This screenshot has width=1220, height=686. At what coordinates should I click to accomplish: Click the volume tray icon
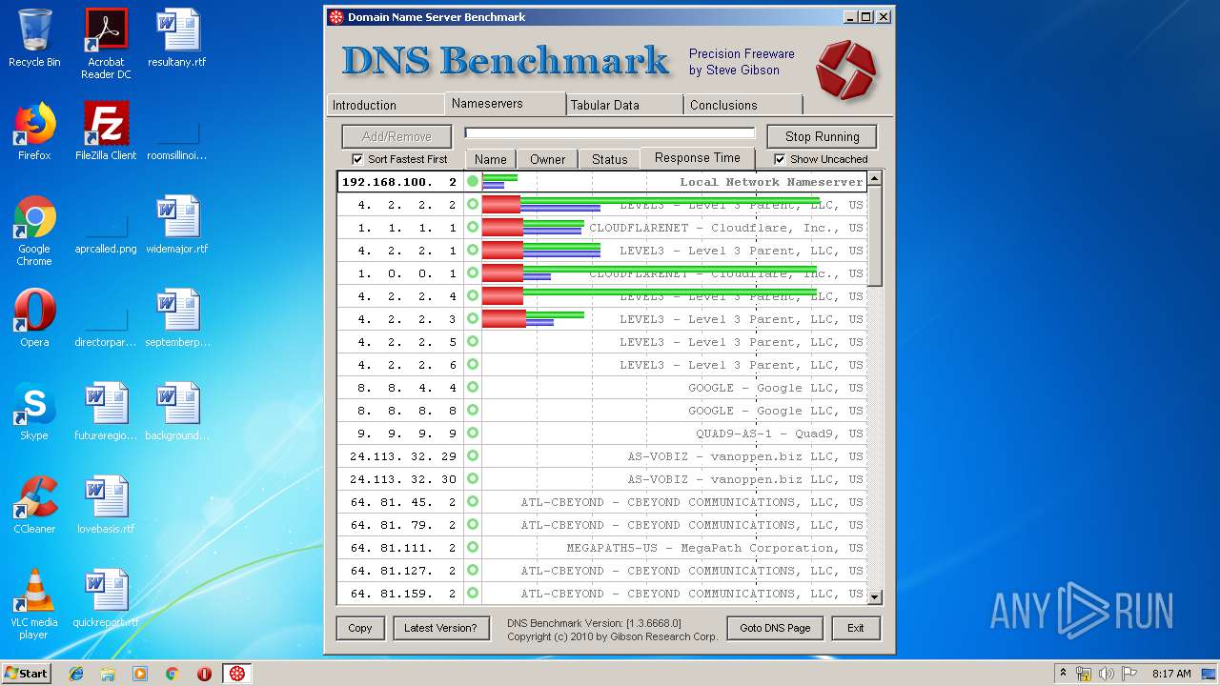[1106, 674]
